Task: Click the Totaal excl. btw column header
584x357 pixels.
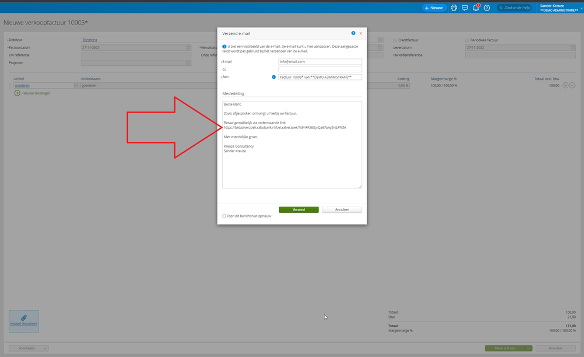Action: [x=547, y=79]
